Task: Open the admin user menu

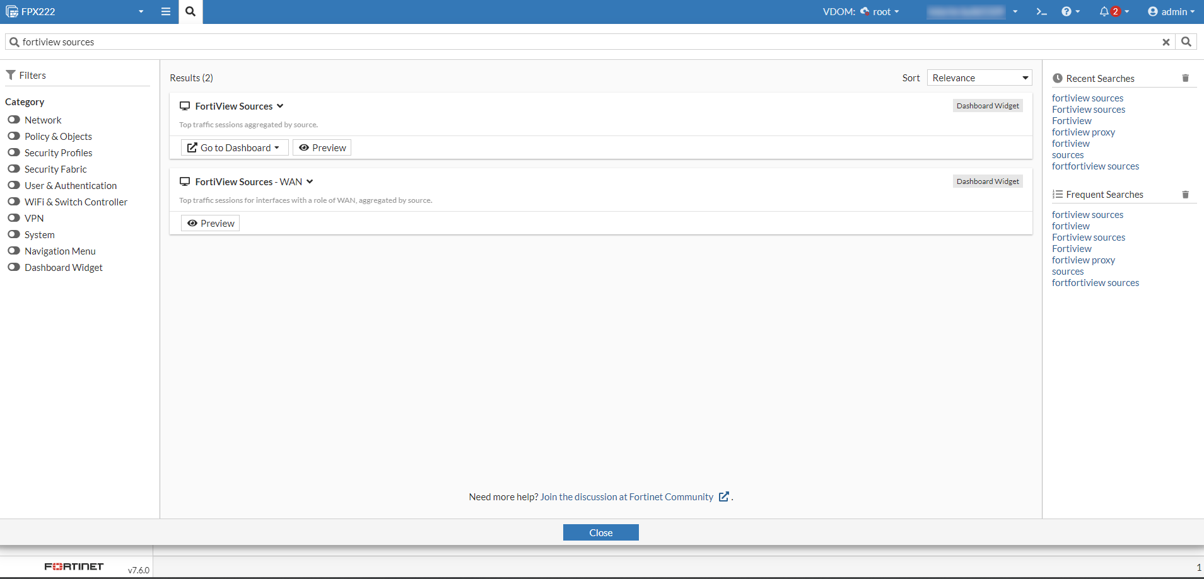Action: point(1171,11)
